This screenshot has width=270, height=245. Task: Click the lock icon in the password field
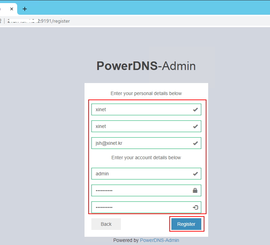tap(195, 190)
